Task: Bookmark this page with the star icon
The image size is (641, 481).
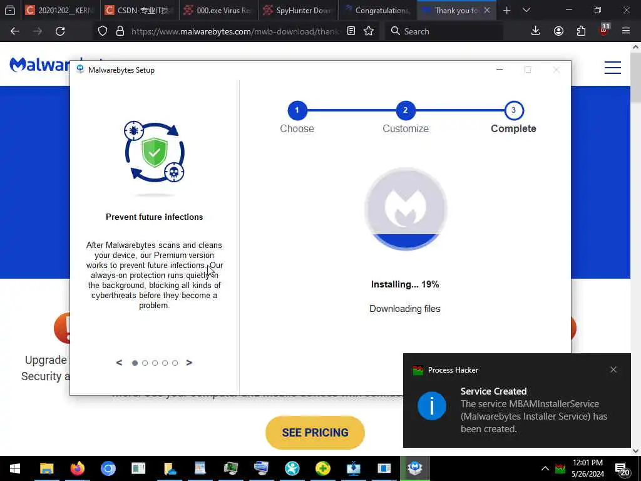Action: point(369,31)
